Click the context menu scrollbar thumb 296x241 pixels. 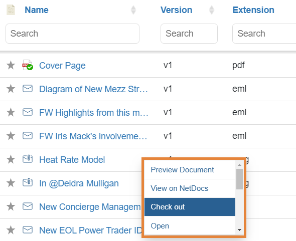point(239,179)
